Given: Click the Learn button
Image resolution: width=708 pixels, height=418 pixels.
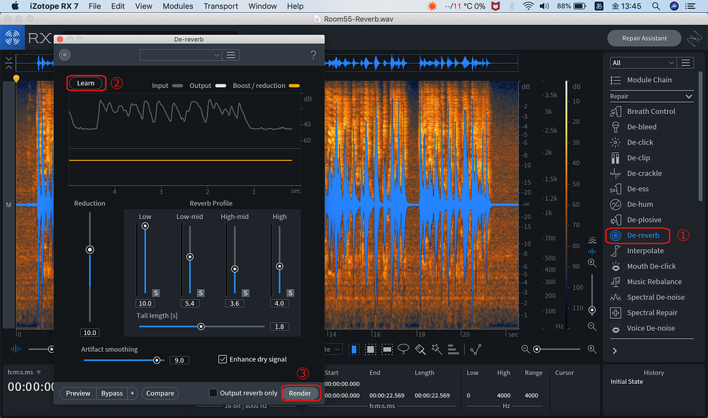Looking at the screenshot, I should point(86,83).
